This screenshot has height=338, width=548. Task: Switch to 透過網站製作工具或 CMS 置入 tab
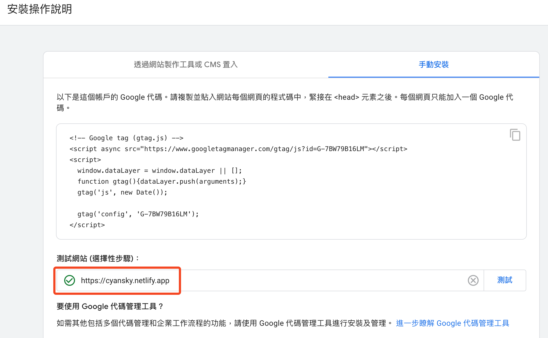[186, 65]
